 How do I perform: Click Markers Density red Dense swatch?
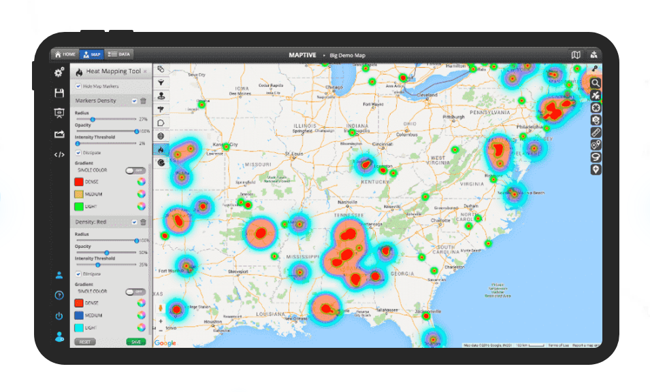(79, 181)
